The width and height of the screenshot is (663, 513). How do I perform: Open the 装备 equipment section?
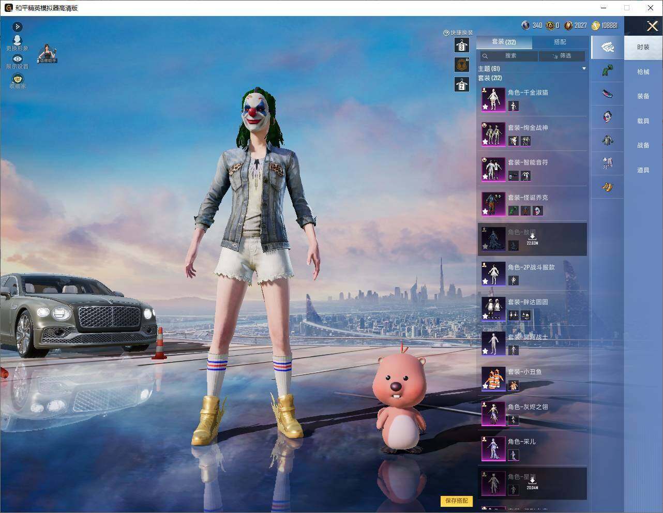pyautogui.click(x=643, y=96)
